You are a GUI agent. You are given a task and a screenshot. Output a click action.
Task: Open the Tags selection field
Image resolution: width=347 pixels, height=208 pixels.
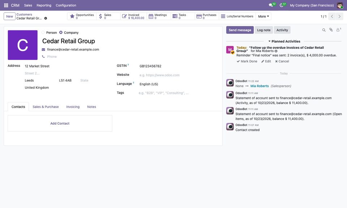[178, 93]
